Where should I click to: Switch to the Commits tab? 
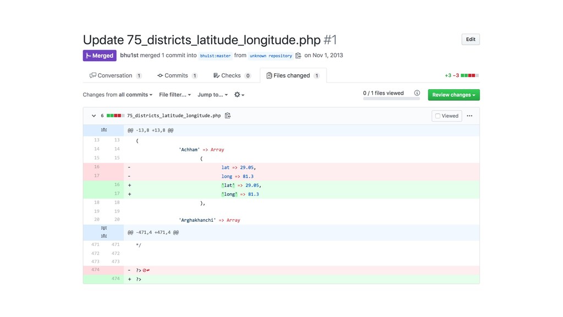coord(177,75)
